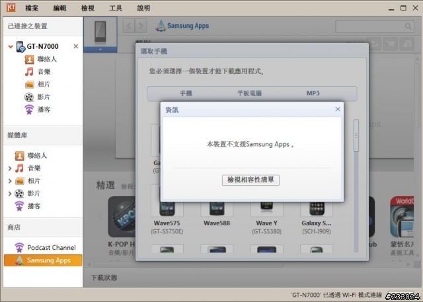Click phone list scrollbar handle

point(356,135)
